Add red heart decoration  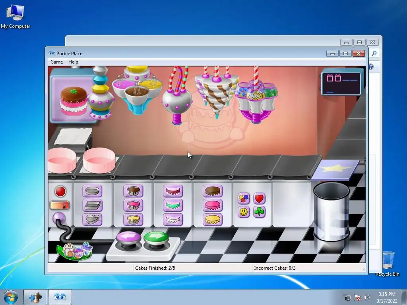pos(259,199)
